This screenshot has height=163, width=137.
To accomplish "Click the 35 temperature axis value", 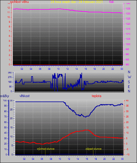I will 127,106.
